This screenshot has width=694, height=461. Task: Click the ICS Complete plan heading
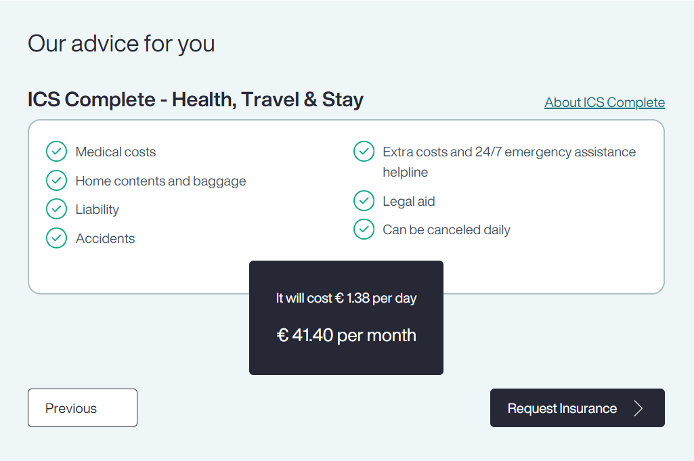pyautogui.click(x=195, y=99)
